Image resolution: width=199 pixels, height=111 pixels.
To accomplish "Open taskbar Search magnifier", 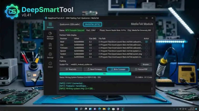I will coord(81,109).
